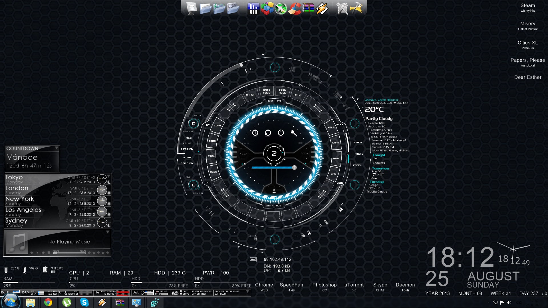
Task: Open the recycle bin icon widget
Action: (45, 269)
